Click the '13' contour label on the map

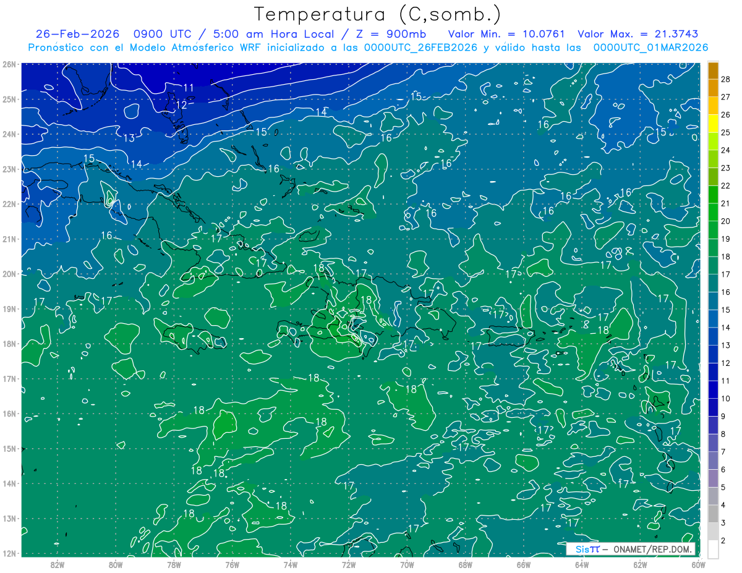pyautogui.click(x=129, y=138)
